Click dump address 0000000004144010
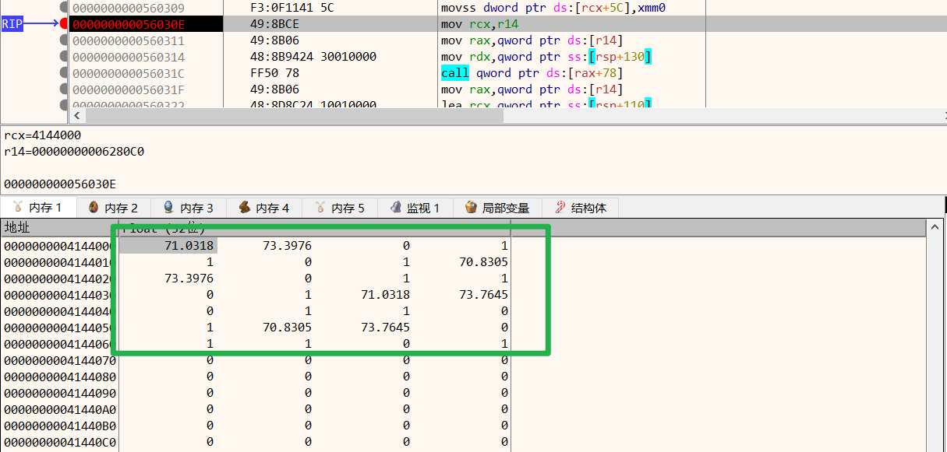947x452 pixels. [x=60, y=262]
